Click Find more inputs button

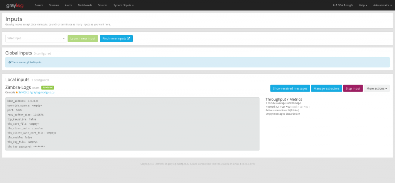pyautogui.click(x=116, y=39)
